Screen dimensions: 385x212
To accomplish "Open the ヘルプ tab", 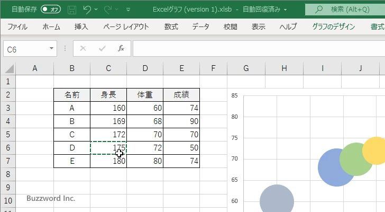I will point(288,26).
